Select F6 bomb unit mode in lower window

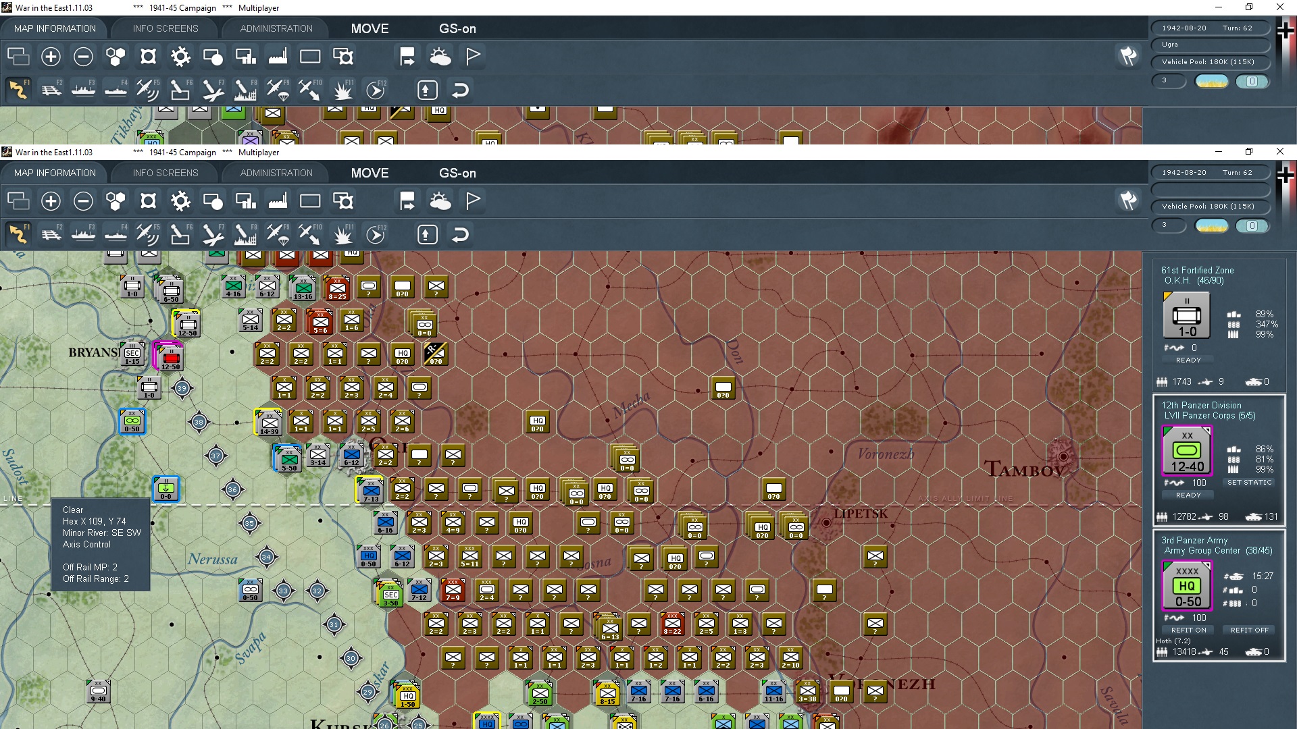[180, 235]
